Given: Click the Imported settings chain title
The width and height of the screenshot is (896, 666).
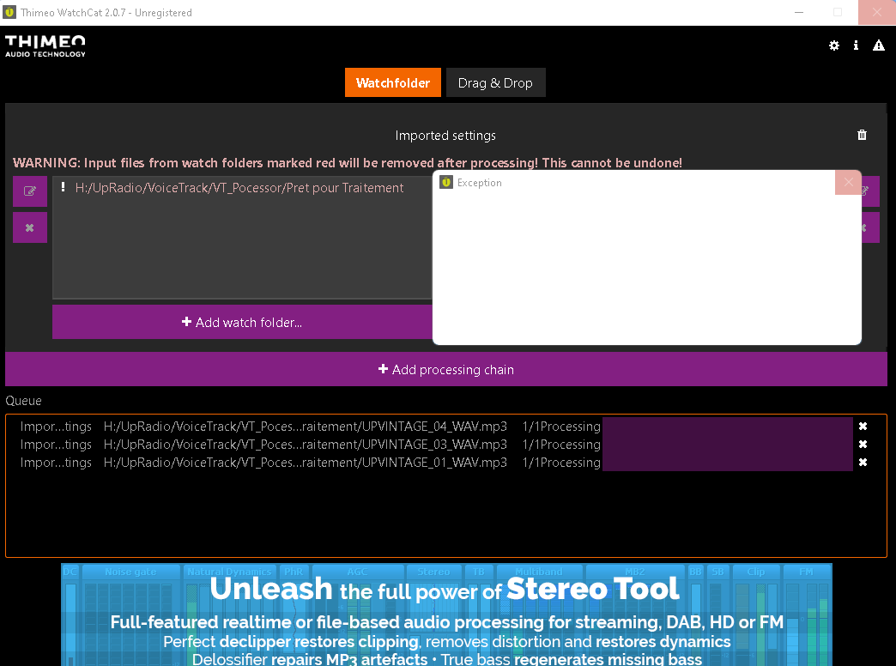Looking at the screenshot, I should 445,136.
